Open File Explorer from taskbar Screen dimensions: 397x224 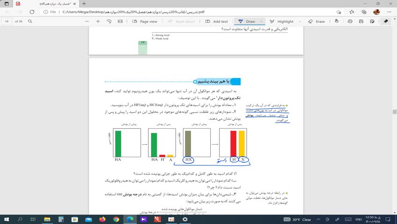47,219
